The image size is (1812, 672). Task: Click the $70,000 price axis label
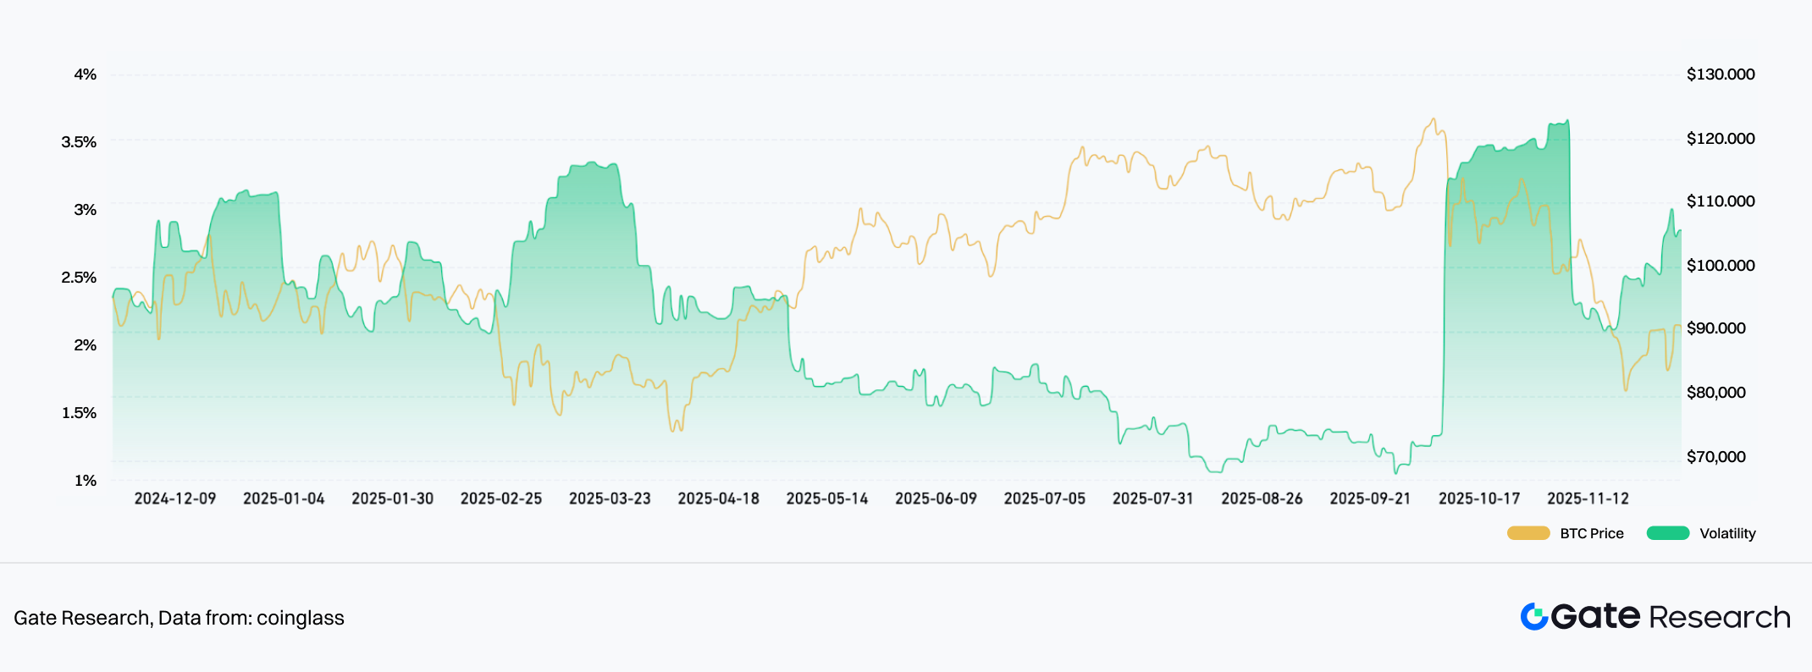(x=1716, y=457)
